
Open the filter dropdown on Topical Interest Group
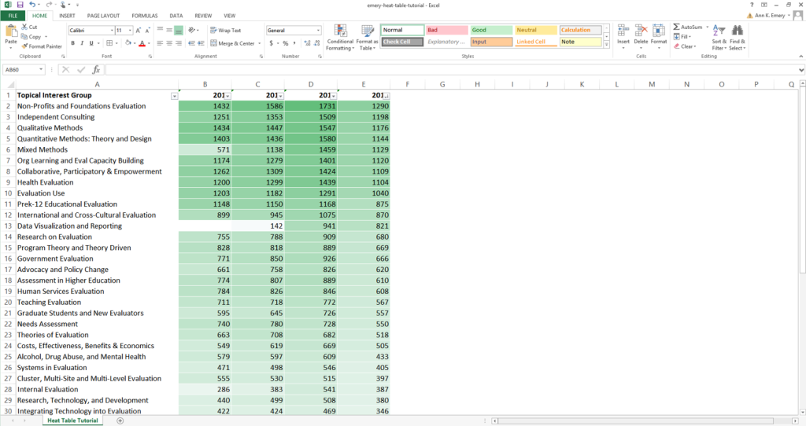[174, 96]
